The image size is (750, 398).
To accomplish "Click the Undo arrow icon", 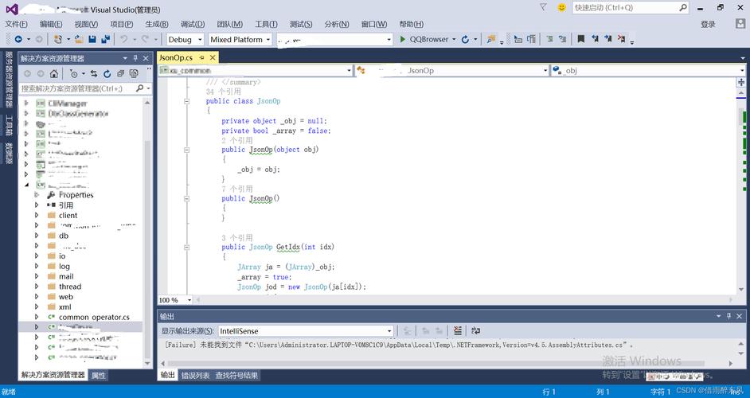I will tap(124, 39).
